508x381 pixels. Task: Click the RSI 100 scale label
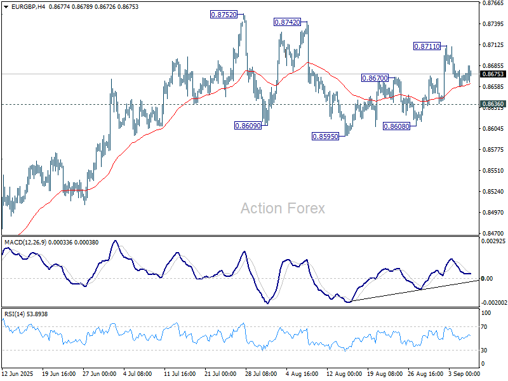(x=486, y=313)
